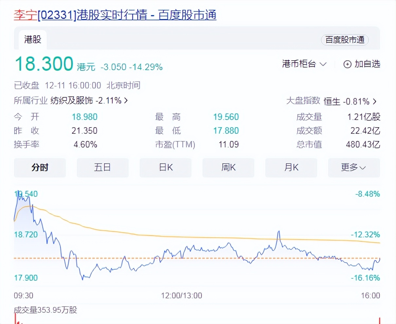Expand the 纺织及服饰 industry arrow

(126, 100)
